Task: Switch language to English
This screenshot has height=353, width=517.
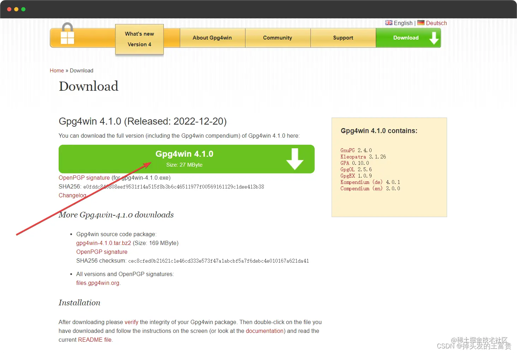Action: (x=403, y=23)
